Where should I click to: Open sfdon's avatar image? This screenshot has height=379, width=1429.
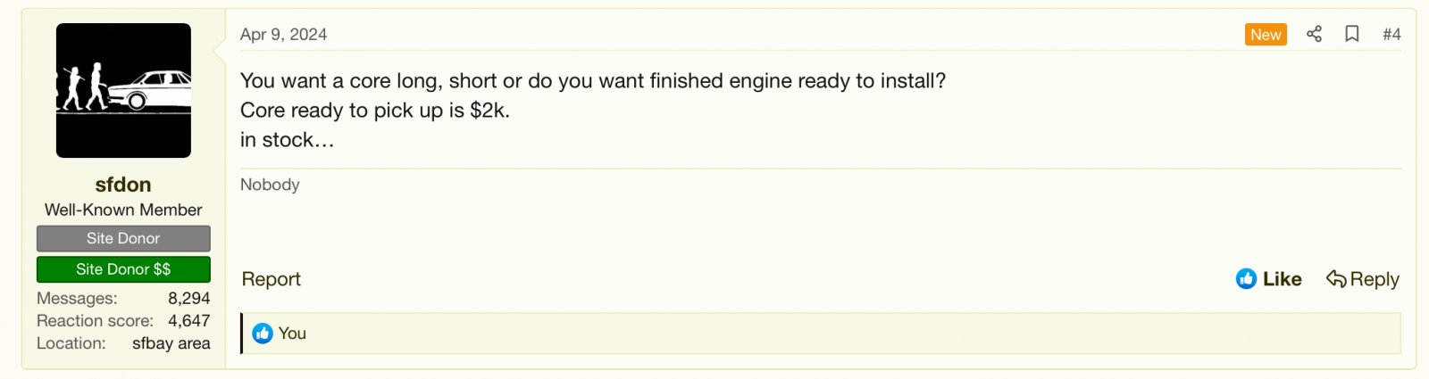123,91
